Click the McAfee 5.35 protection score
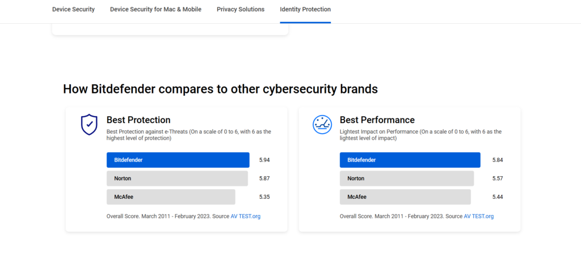Viewport: 581px width, 272px height. pos(264,197)
